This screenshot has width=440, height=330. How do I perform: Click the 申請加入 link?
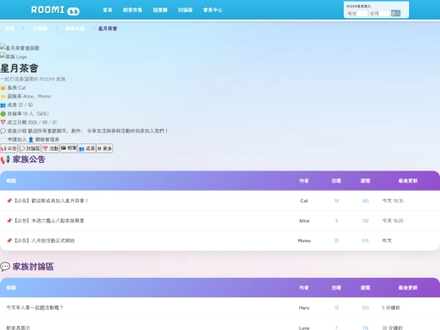pos(17,139)
